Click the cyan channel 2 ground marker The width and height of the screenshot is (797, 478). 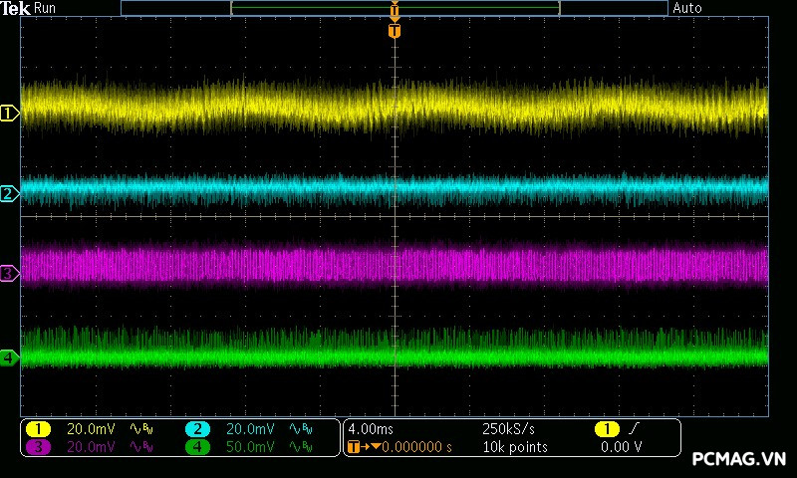(9, 193)
